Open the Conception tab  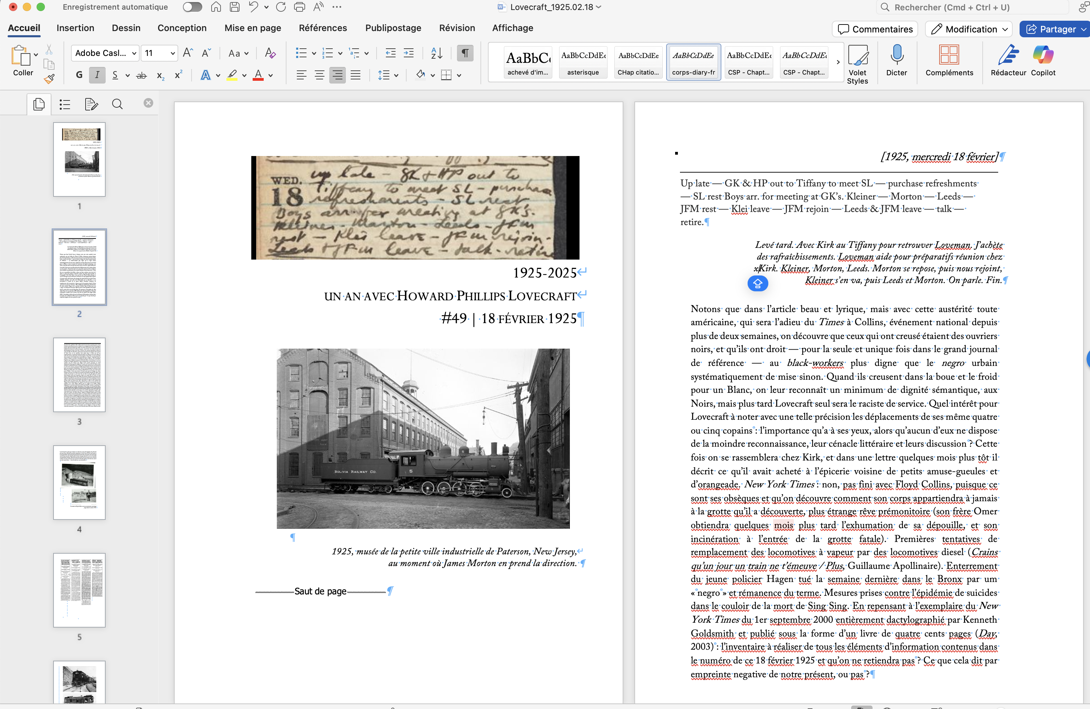182,28
